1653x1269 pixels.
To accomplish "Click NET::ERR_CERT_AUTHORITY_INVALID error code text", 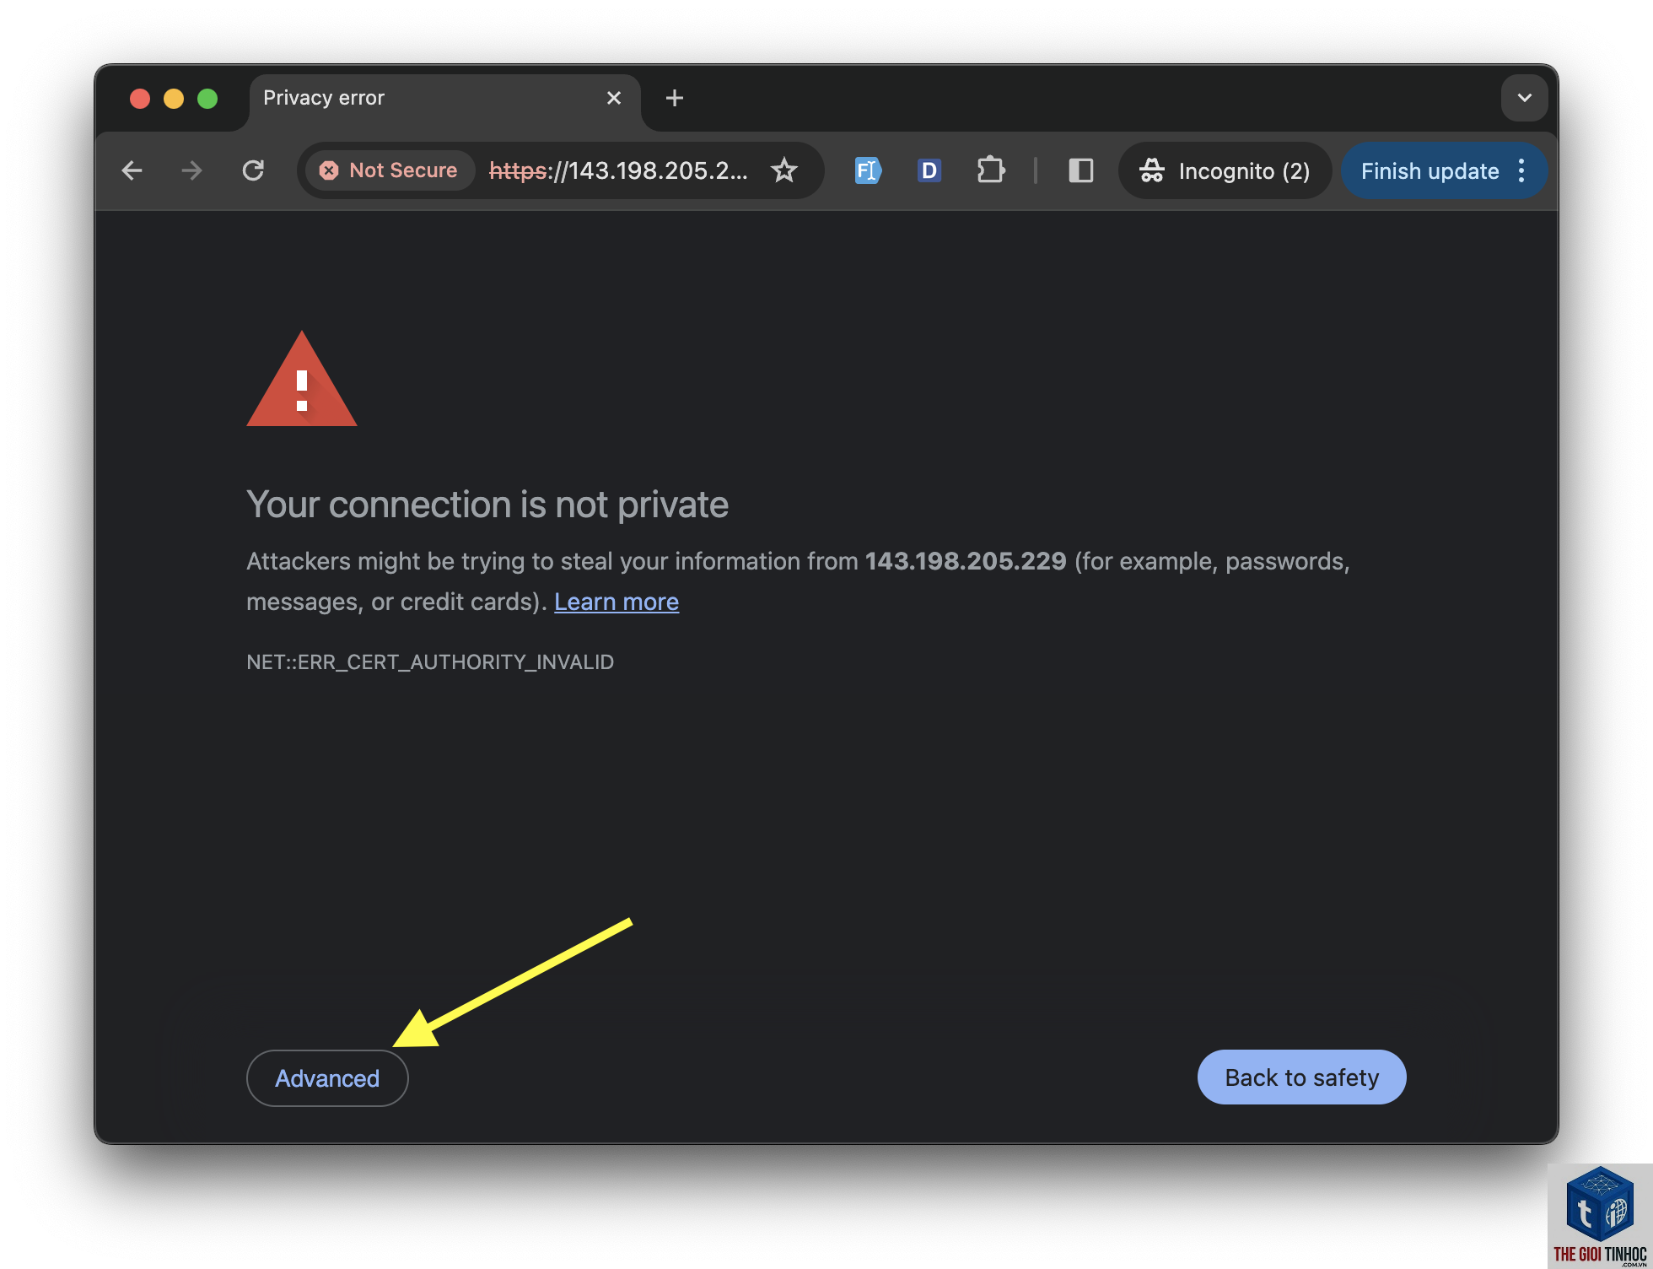I will pyautogui.click(x=430, y=661).
